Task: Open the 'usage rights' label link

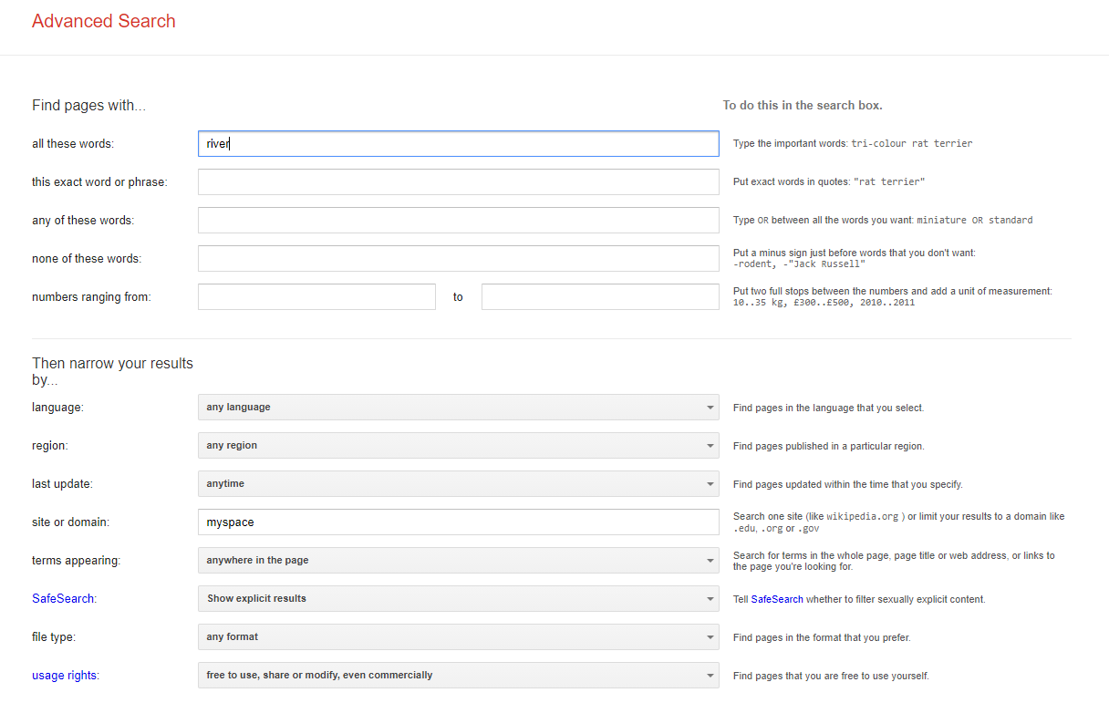Action: [65, 676]
